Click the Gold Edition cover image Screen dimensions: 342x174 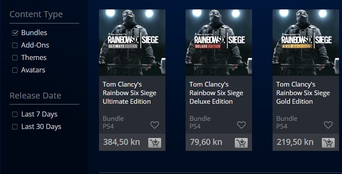(x=305, y=42)
